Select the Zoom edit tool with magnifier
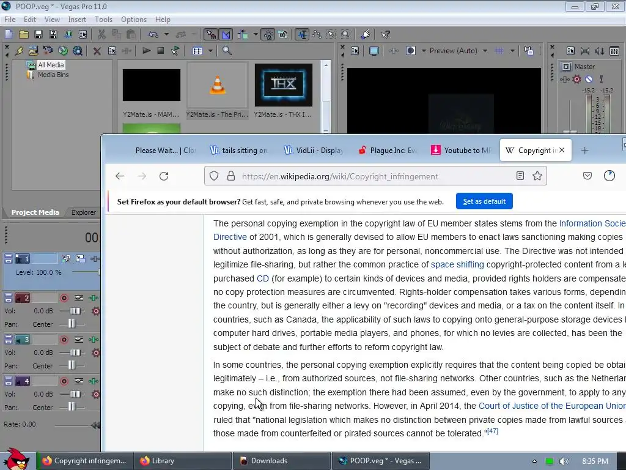Screen dimensions: 626x470 [346, 34]
